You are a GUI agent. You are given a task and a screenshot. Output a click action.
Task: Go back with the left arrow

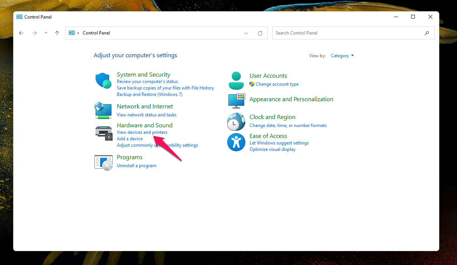click(21, 33)
